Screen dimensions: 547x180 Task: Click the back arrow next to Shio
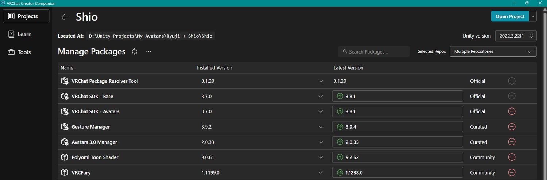[x=65, y=17]
